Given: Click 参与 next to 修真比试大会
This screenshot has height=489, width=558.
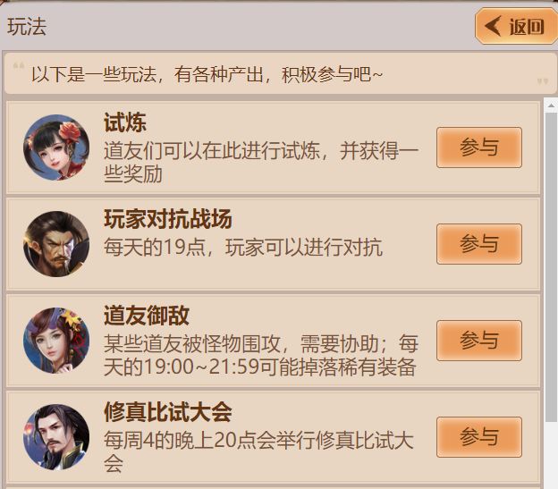Looking at the screenshot, I should [x=479, y=437].
